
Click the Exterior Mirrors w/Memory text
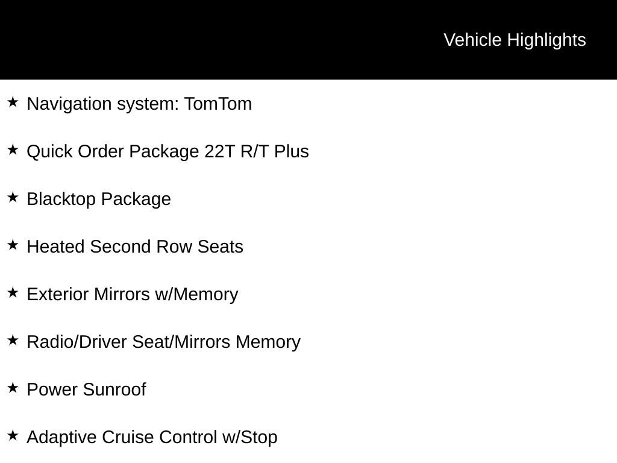coord(133,294)
